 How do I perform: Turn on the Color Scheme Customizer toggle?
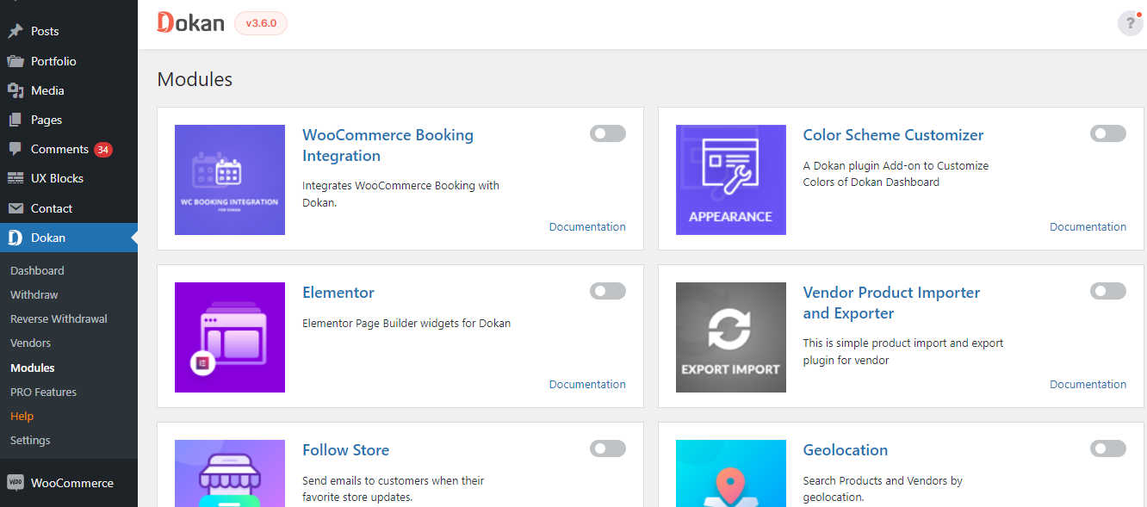1108,133
